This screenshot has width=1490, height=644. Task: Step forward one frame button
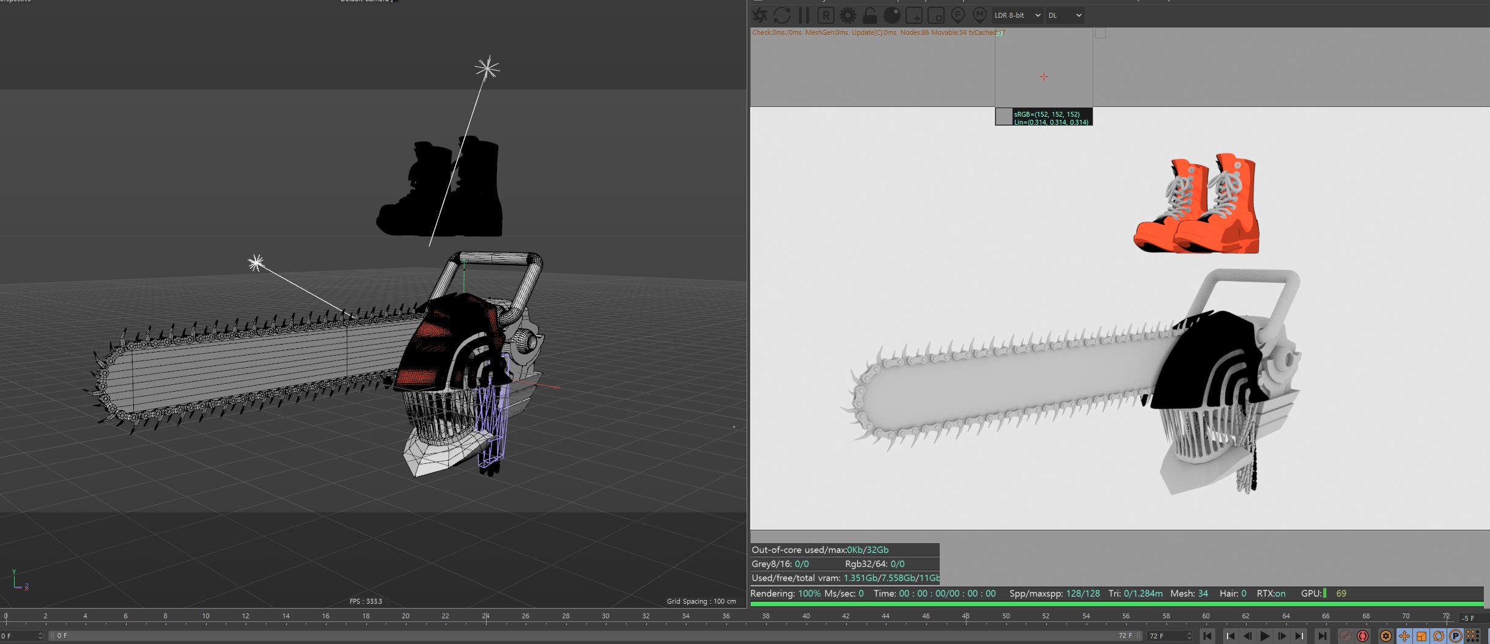click(x=1283, y=636)
